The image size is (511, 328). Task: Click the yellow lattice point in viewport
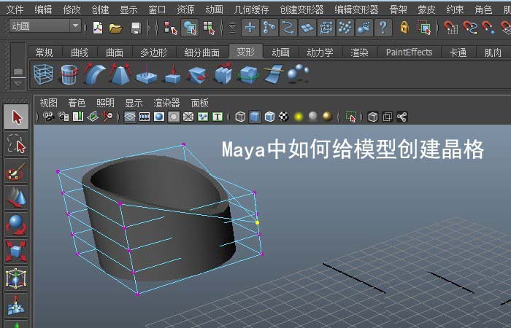tap(257, 222)
